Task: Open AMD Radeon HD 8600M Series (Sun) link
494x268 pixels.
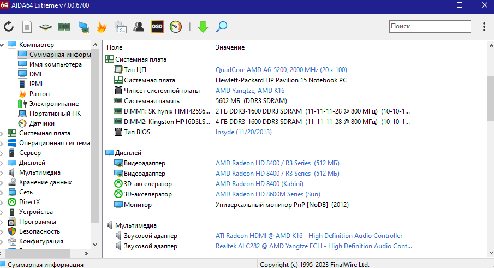Action: coord(268,194)
